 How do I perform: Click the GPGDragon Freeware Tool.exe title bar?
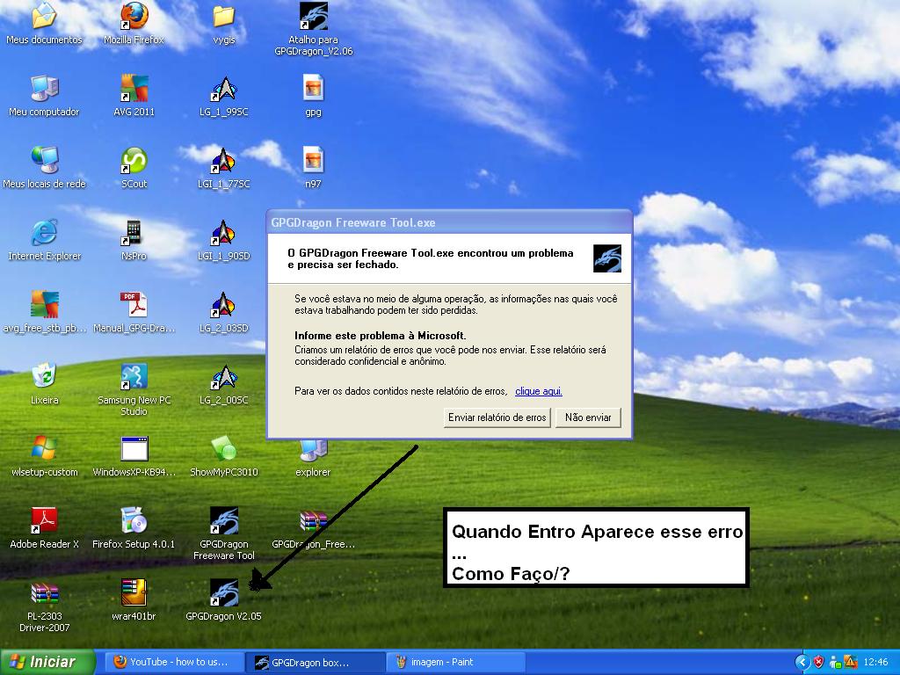tap(449, 222)
